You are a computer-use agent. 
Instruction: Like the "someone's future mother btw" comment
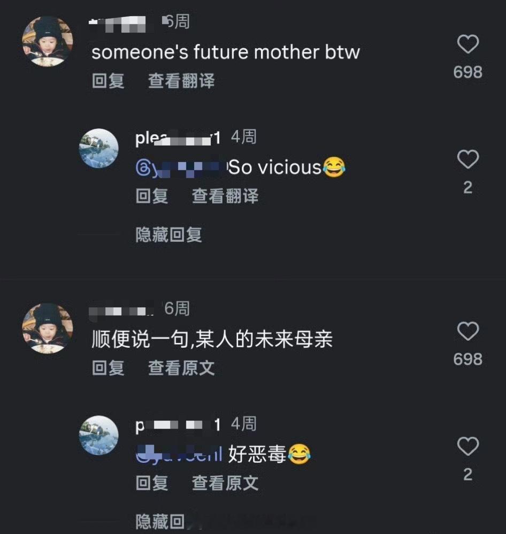pos(467,44)
